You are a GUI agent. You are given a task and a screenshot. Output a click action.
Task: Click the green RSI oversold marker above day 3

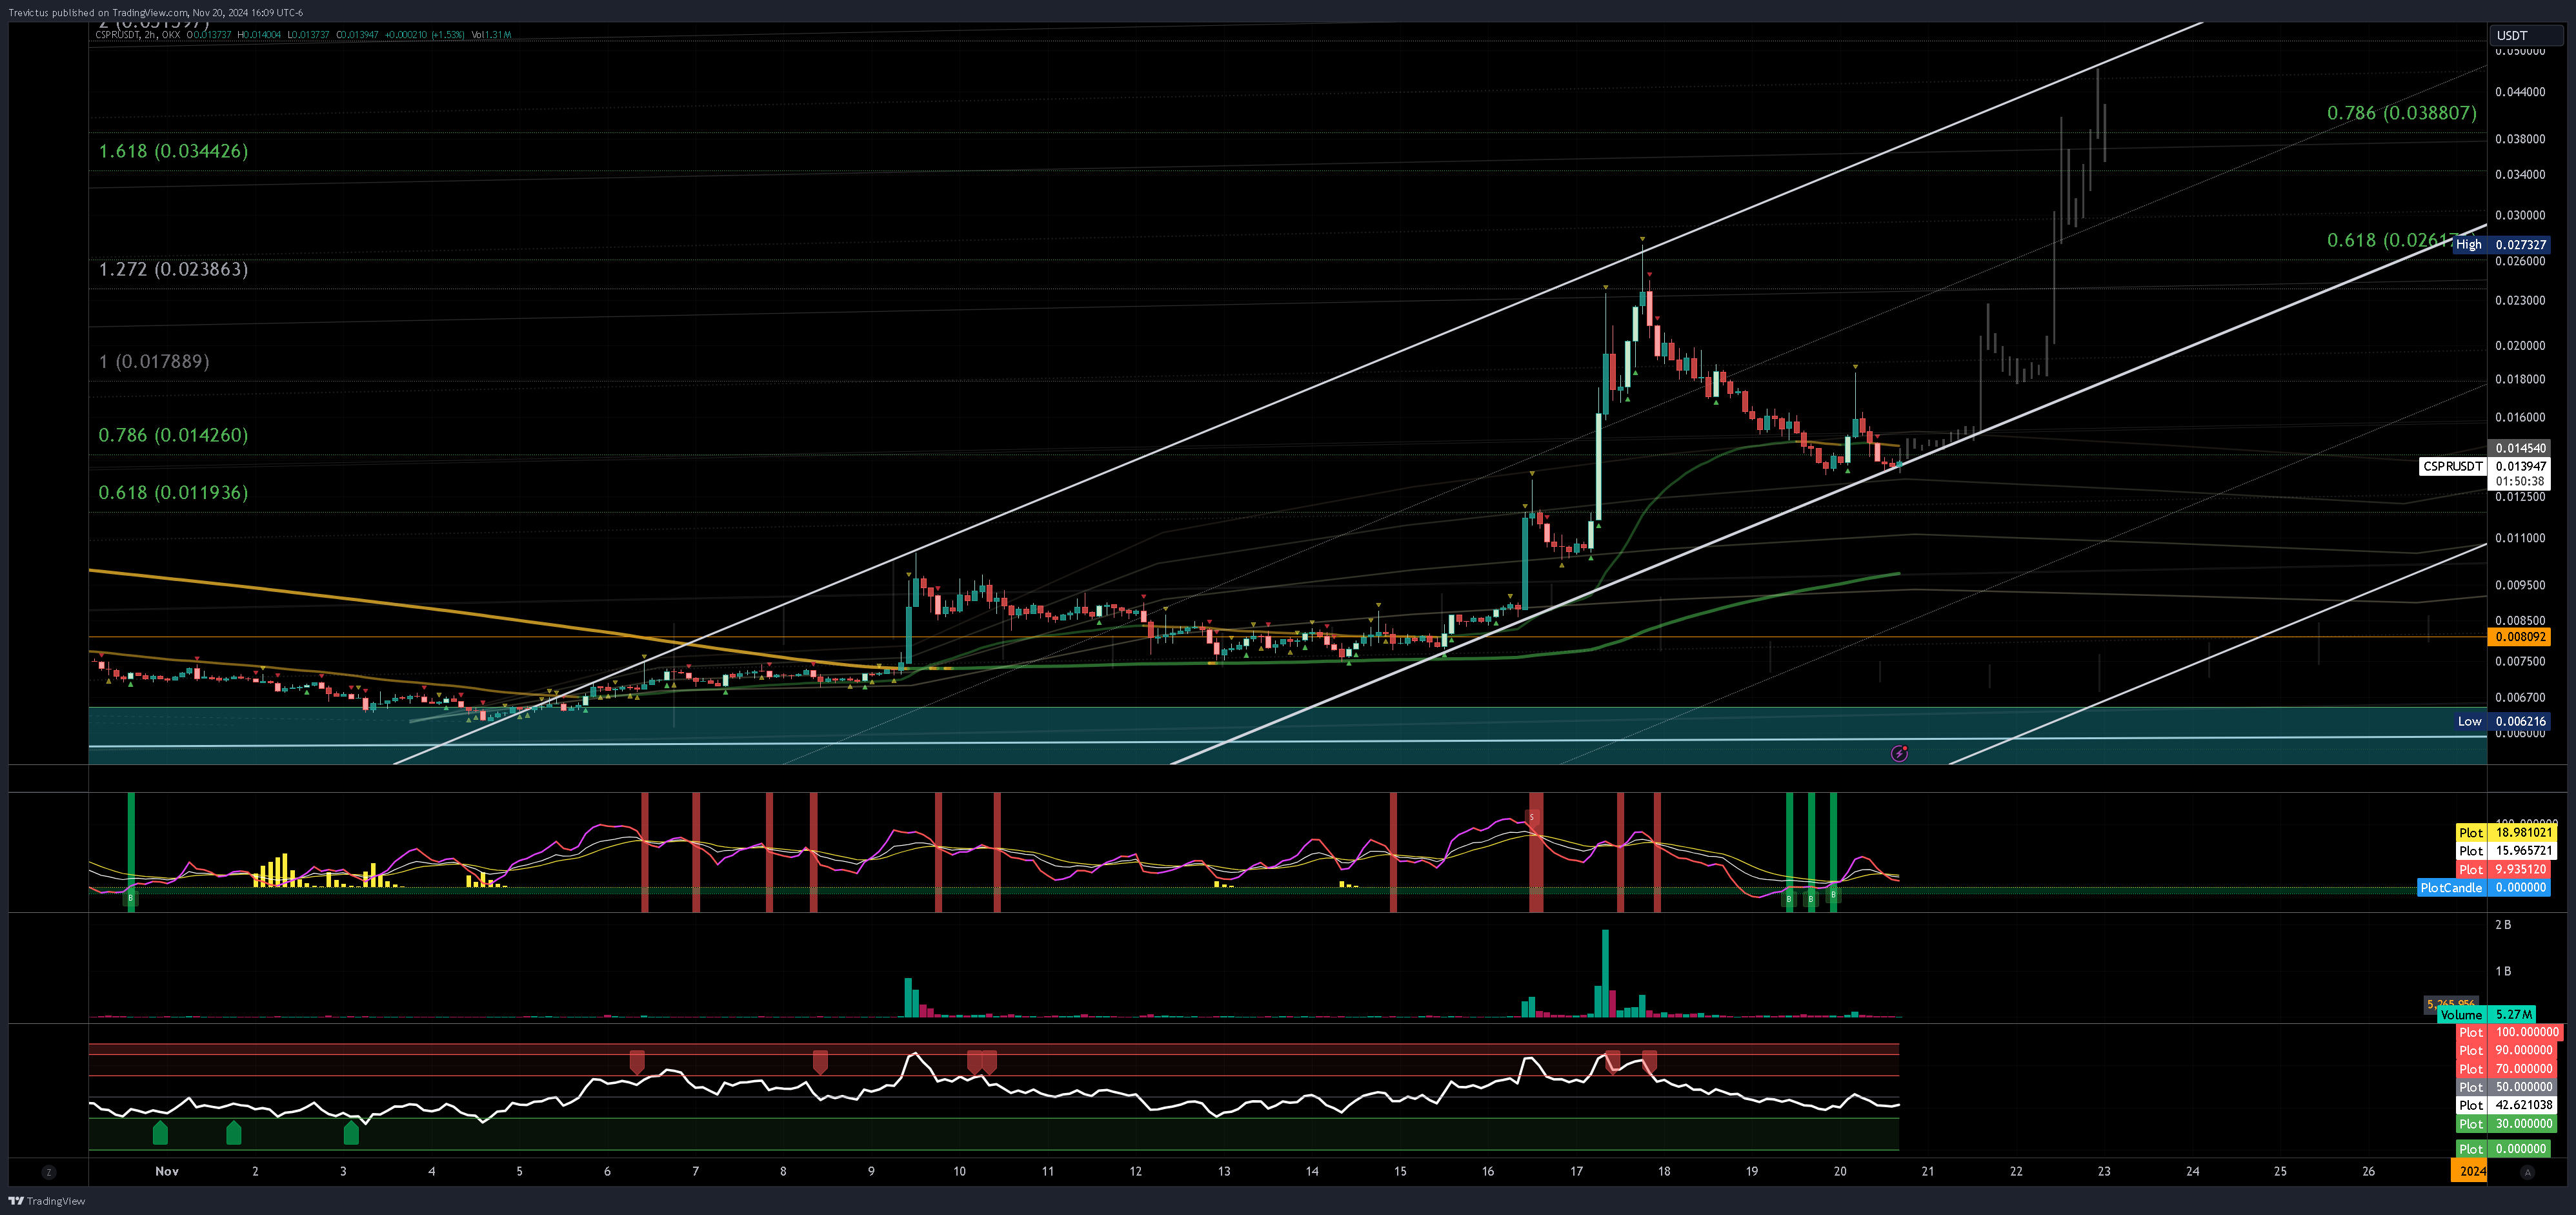click(351, 1132)
